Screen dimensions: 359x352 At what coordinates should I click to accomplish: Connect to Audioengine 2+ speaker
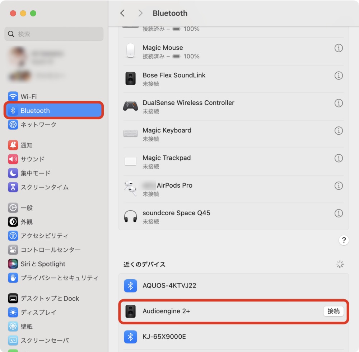(333, 311)
